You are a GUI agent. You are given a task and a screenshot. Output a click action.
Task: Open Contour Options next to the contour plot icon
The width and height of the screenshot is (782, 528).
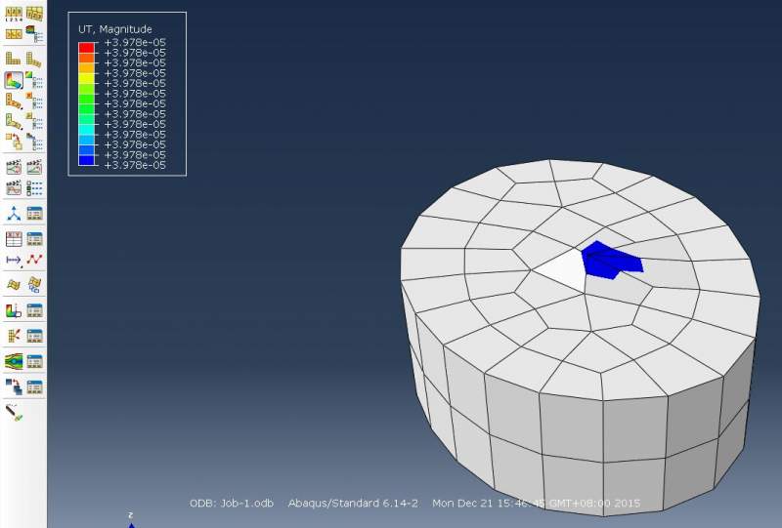(34, 80)
